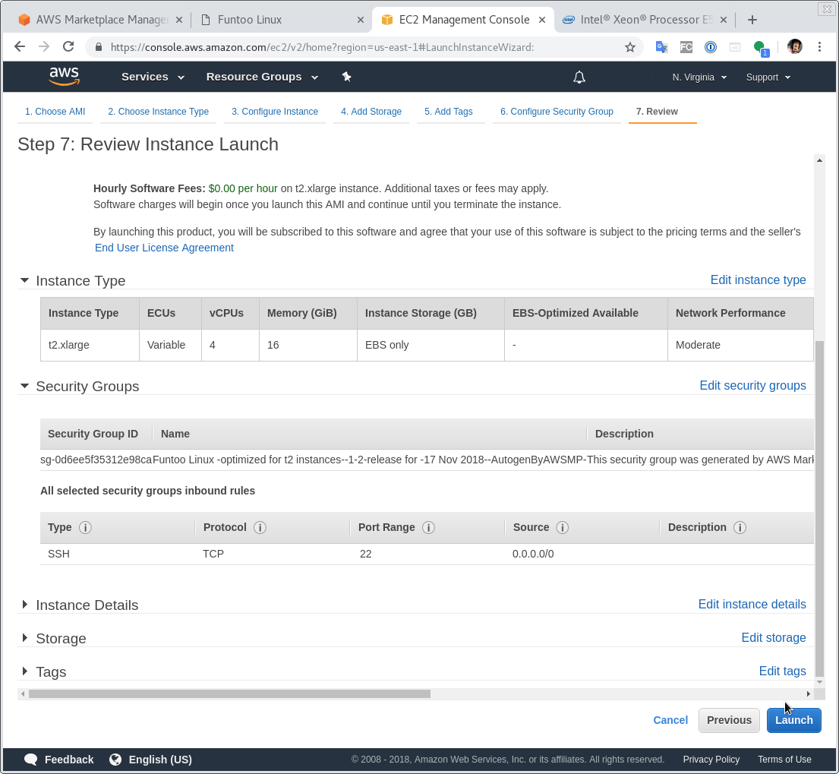This screenshot has height=774, width=839.
Task: Go back with the browser back arrow
Action: pyautogui.click(x=20, y=46)
